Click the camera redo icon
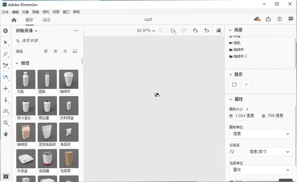The width and height of the screenshot is (297, 182). pos(196,31)
